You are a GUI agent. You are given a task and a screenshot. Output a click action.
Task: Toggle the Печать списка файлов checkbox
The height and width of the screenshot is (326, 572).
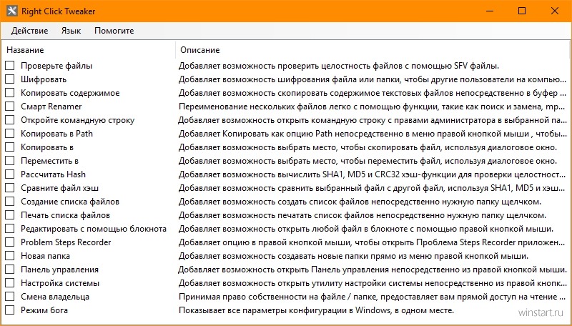click(10, 215)
